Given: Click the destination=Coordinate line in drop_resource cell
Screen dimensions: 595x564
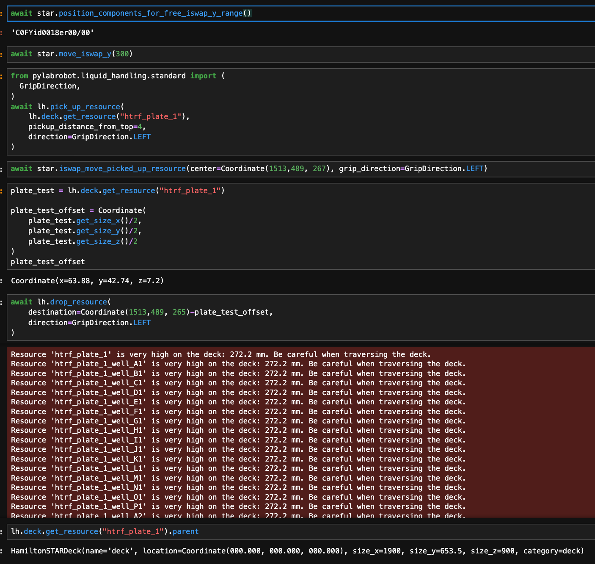Looking at the screenshot, I should [x=150, y=312].
